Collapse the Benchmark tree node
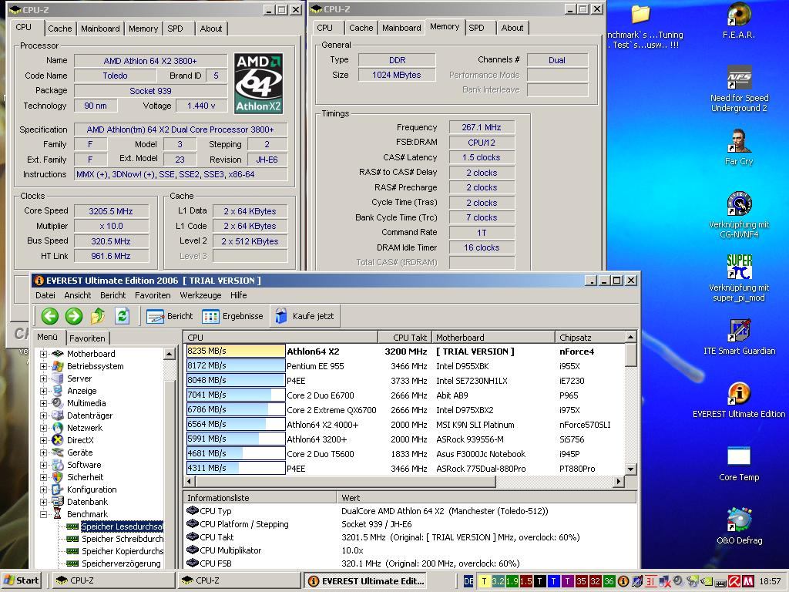 pyautogui.click(x=43, y=514)
